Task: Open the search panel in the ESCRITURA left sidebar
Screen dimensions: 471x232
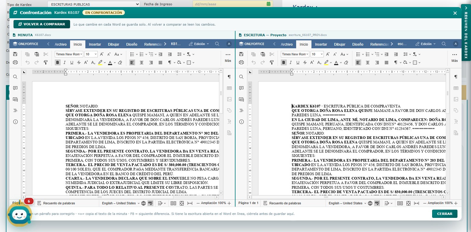Action: pos(241,77)
